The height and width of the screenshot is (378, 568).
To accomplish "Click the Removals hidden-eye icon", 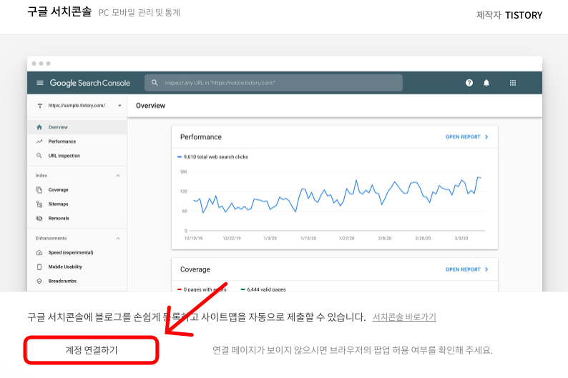I will tap(39, 218).
